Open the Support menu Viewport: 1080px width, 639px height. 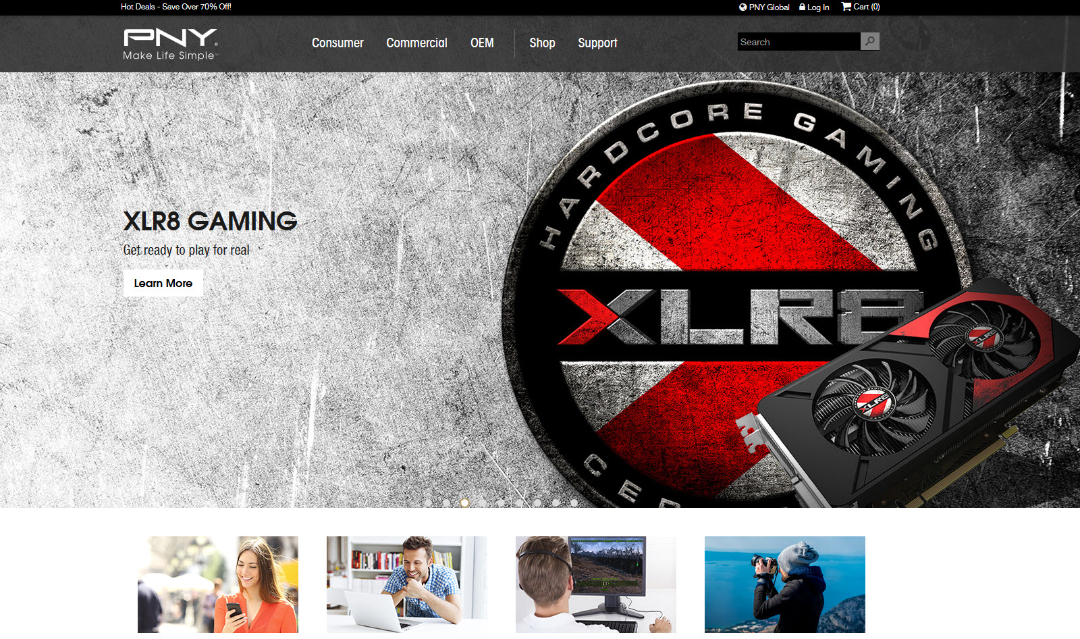point(597,43)
